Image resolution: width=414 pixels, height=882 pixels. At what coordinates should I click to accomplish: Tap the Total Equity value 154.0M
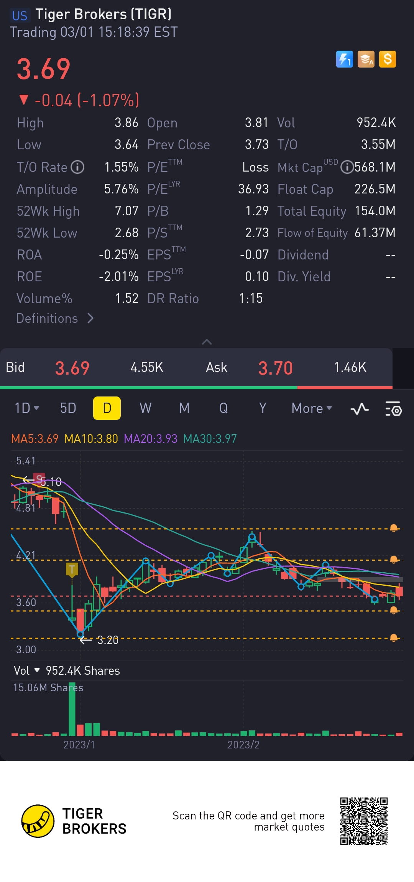click(x=375, y=211)
